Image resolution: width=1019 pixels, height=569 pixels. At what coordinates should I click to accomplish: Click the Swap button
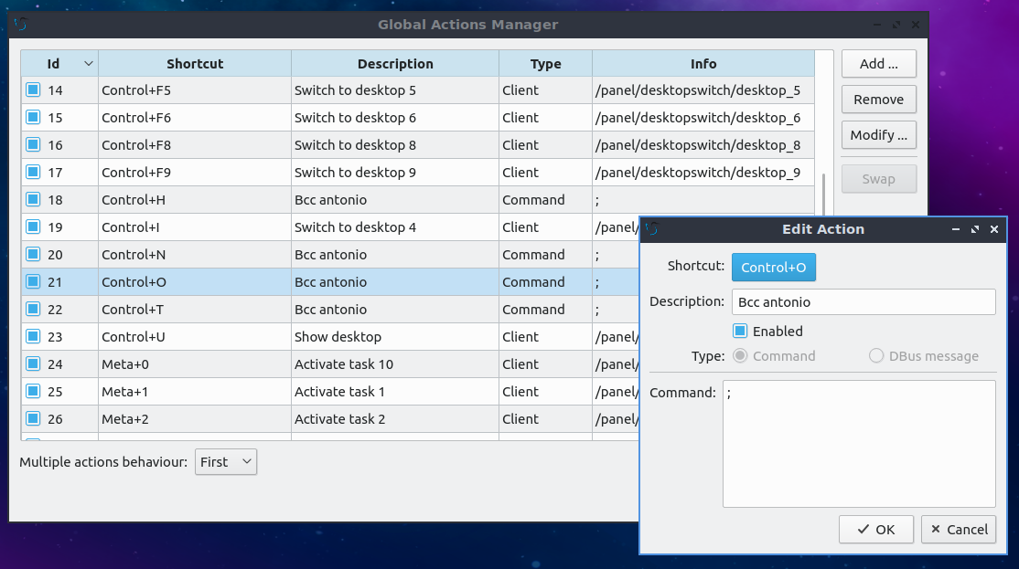(x=879, y=179)
